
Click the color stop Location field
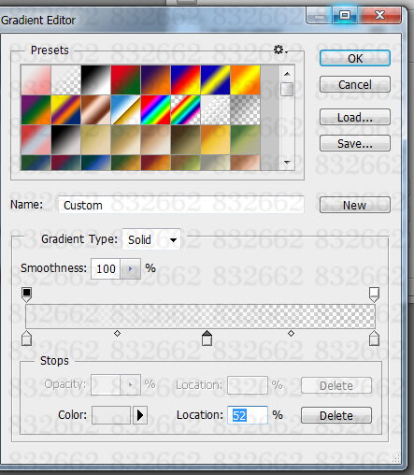coord(248,415)
